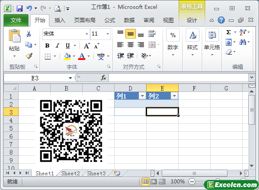Screen dimensions: 259x190
Task: Toggle Underline formatting
Action: [x=68, y=46]
